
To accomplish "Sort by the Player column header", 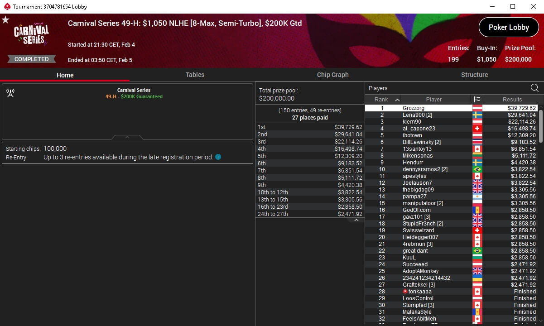I will (x=434, y=100).
